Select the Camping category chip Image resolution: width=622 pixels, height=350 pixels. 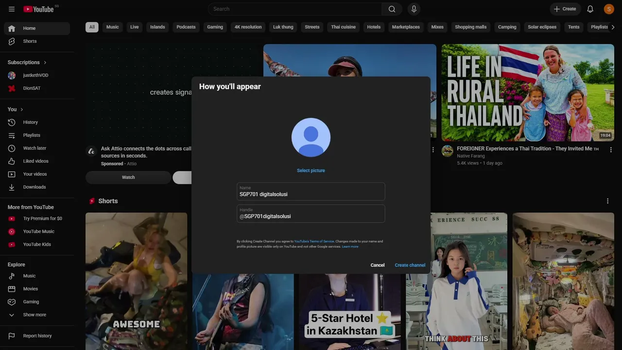click(507, 27)
